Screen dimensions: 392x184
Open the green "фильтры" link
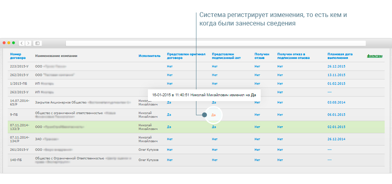click(375, 56)
